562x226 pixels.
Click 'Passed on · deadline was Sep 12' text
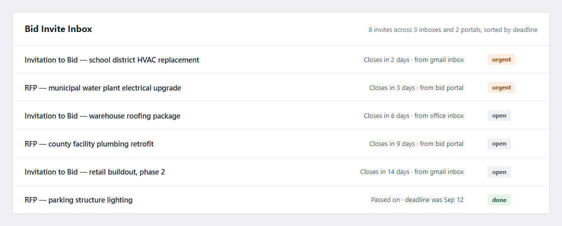pos(417,200)
